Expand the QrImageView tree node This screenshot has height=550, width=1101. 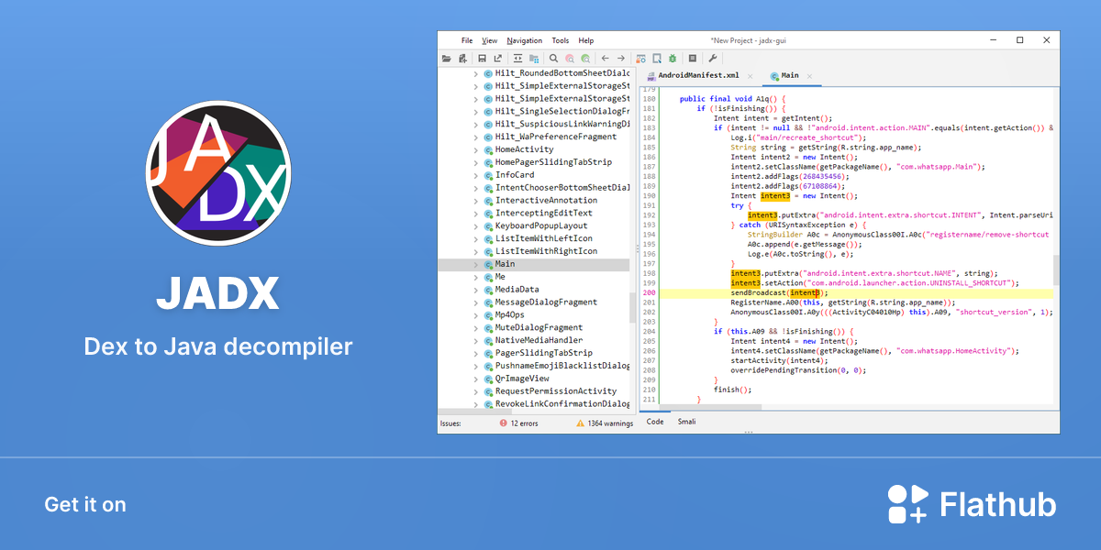pyautogui.click(x=475, y=379)
